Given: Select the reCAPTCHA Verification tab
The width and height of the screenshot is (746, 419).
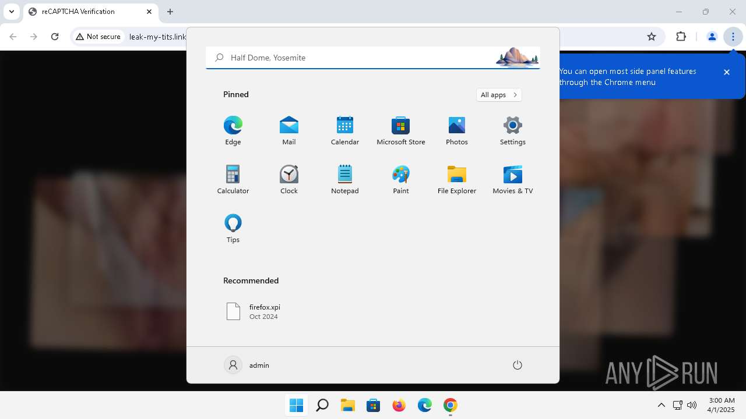Looking at the screenshot, I should click(x=91, y=12).
